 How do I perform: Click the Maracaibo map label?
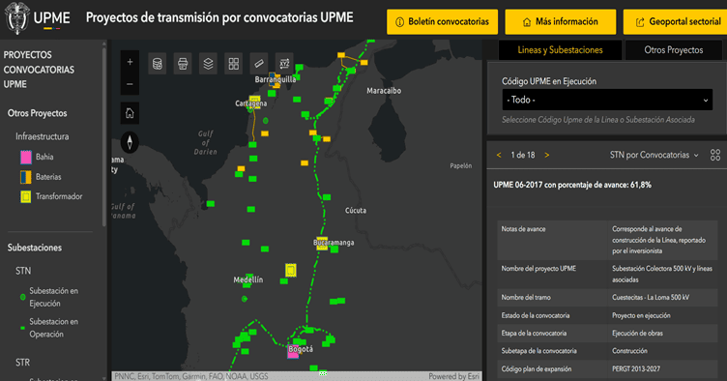pyautogui.click(x=384, y=91)
